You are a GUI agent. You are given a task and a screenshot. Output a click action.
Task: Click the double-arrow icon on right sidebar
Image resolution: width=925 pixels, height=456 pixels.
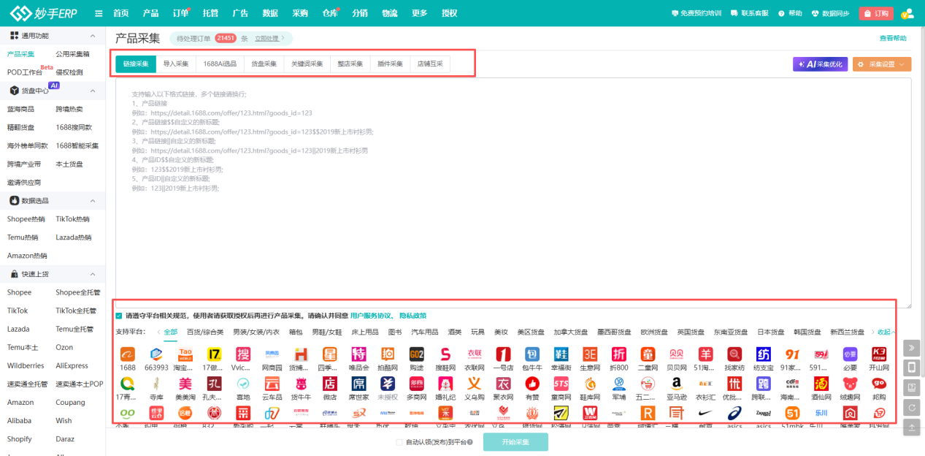pos(912,347)
